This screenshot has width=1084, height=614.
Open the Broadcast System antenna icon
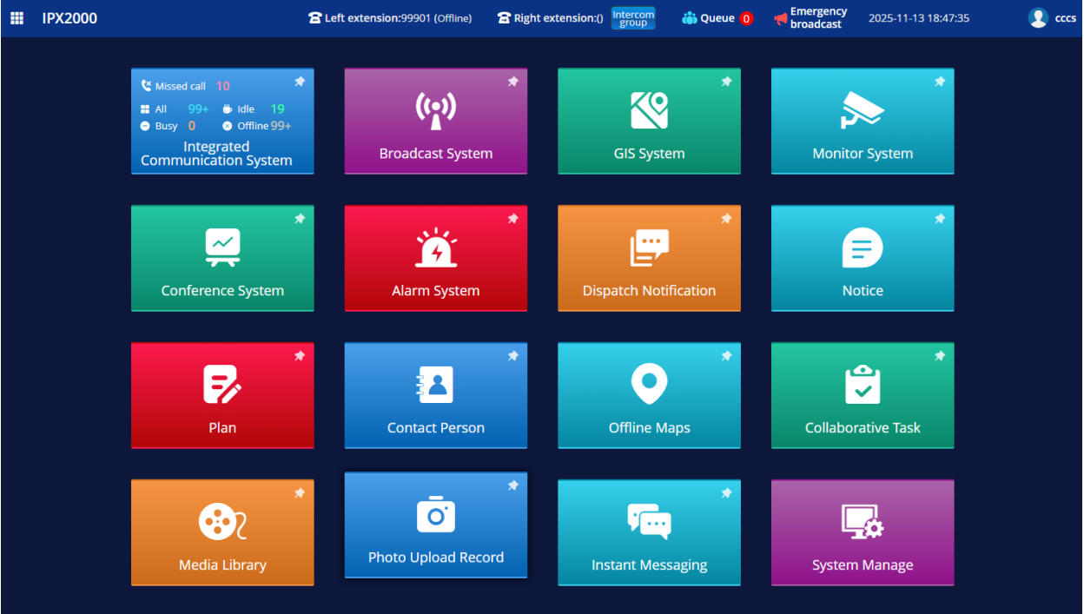tap(435, 110)
